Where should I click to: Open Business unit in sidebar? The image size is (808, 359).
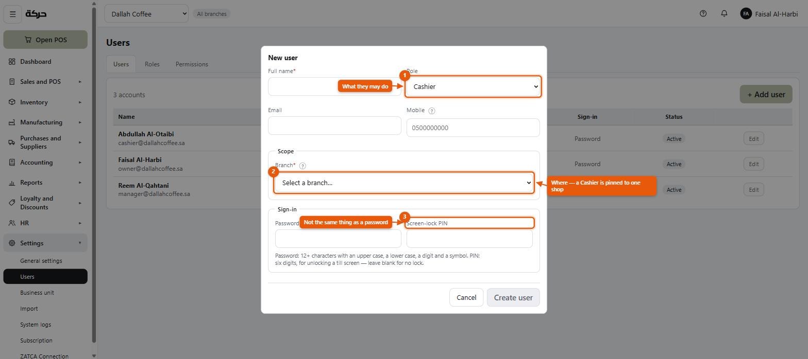pos(37,293)
